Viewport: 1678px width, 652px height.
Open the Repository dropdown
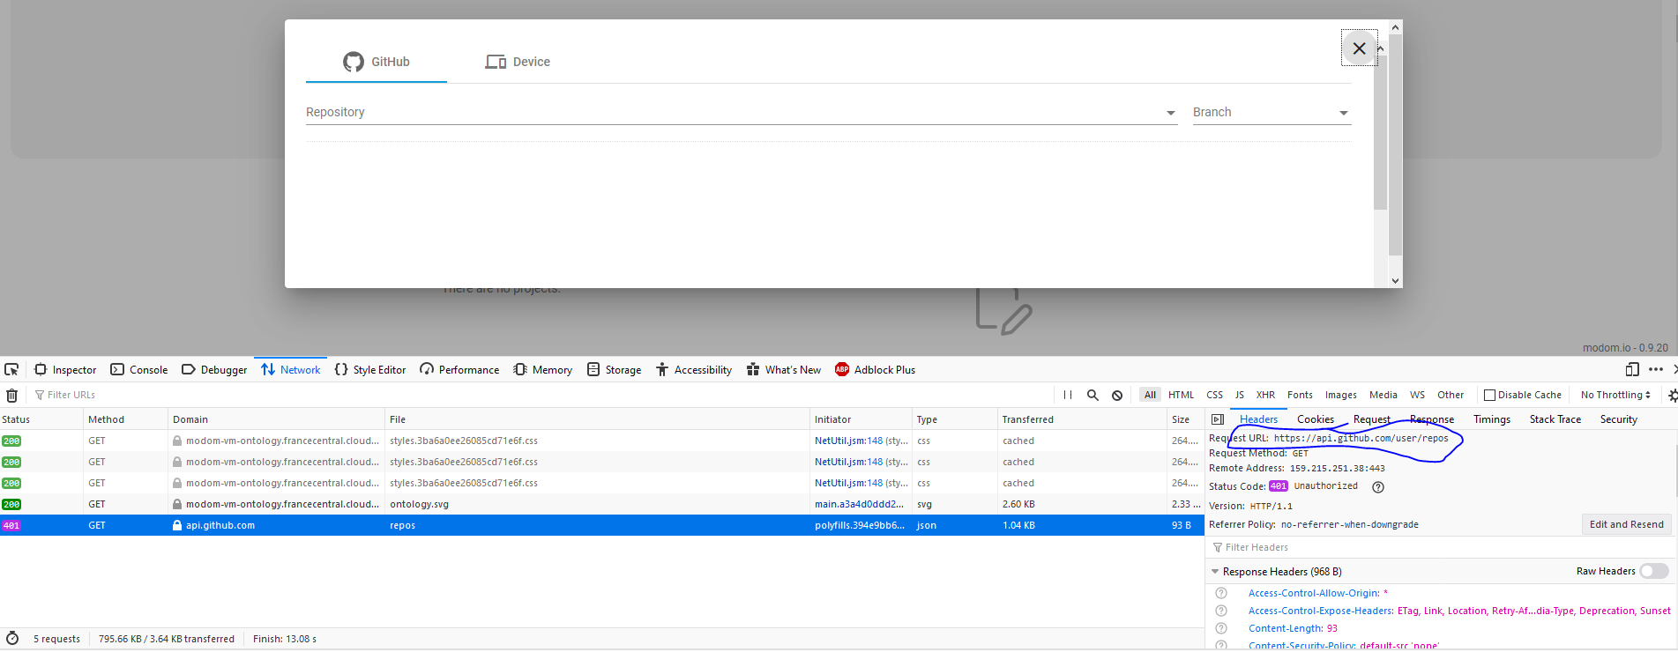(742, 112)
